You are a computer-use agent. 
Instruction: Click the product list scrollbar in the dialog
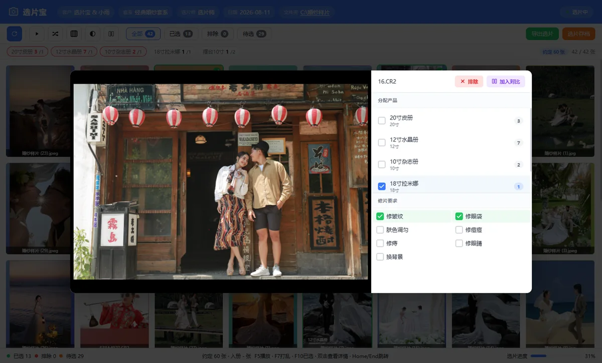coord(530,140)
